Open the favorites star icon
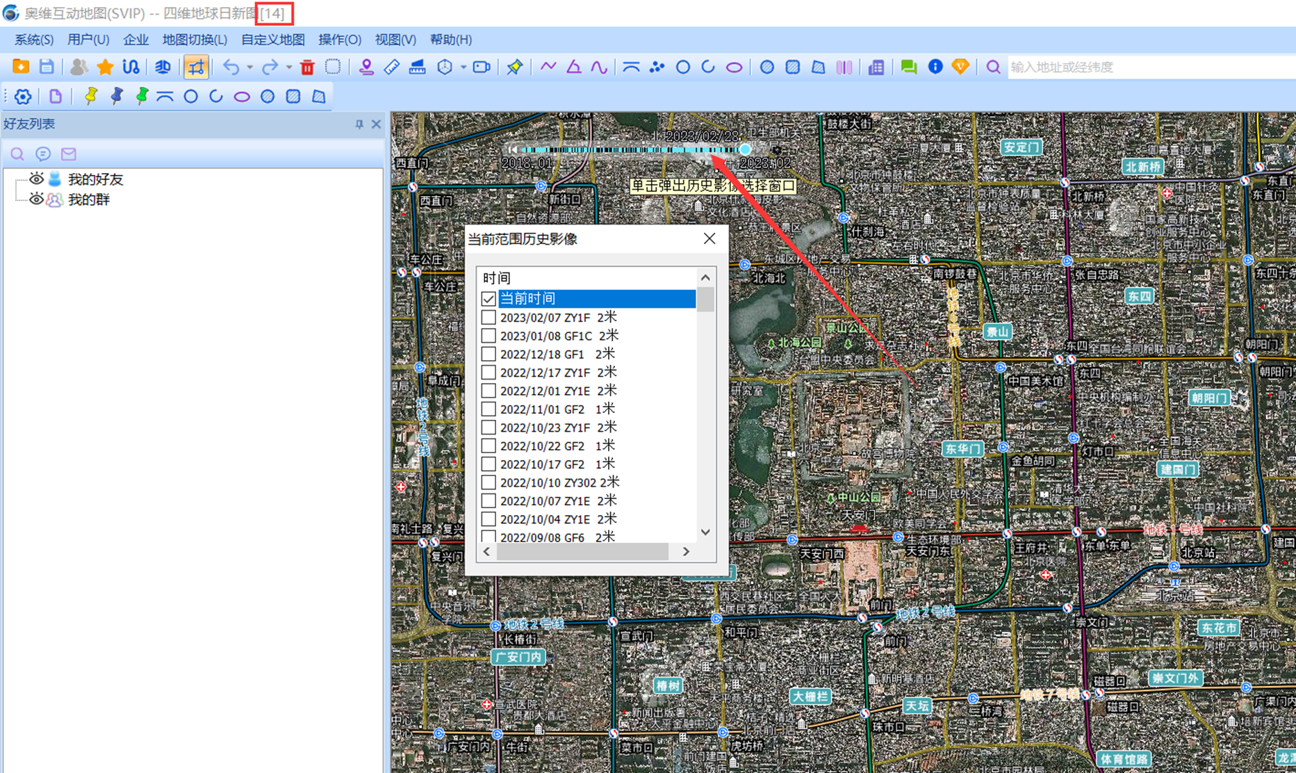The width and height of the screenshot is (1296, 773). tap(105, 67)
